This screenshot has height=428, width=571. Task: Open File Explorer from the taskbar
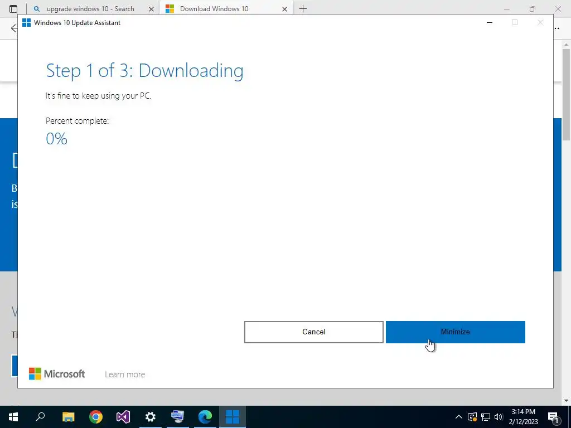pos(68,417)
